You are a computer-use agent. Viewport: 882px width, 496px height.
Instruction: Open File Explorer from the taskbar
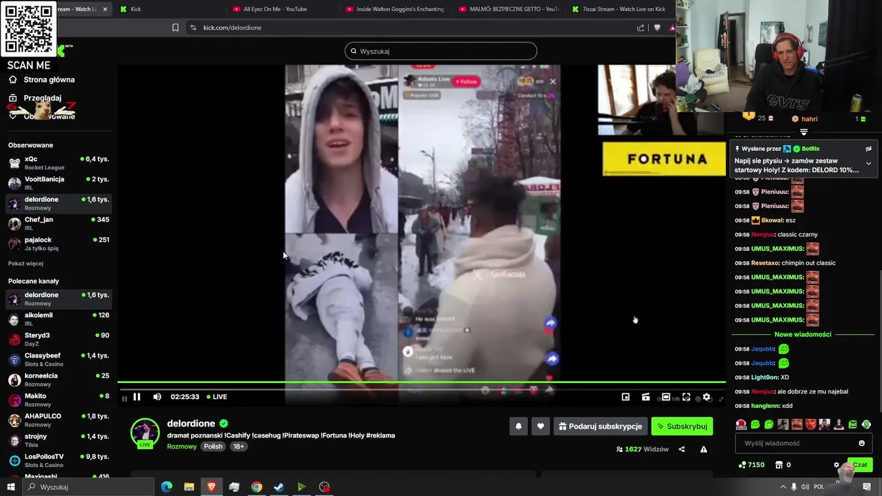coord(189,487)
